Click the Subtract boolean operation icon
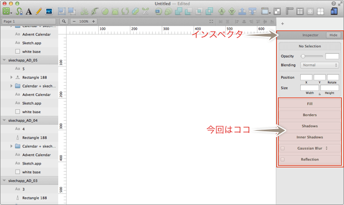344x205 pixels. [189, 11]
